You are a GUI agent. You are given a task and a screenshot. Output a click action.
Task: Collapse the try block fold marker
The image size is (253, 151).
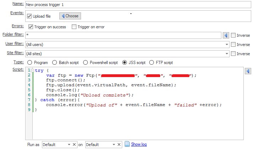click(33, 71)
